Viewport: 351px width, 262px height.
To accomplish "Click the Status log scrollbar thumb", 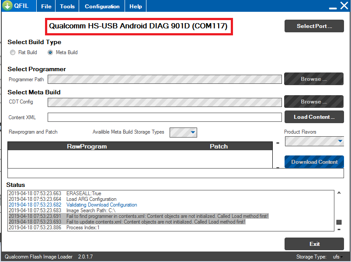I will pos(339,222).
